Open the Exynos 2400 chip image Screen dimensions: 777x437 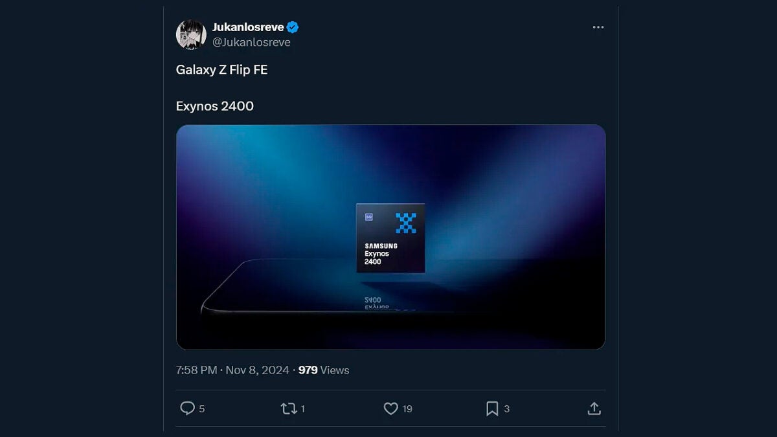(x=390, y=237)
